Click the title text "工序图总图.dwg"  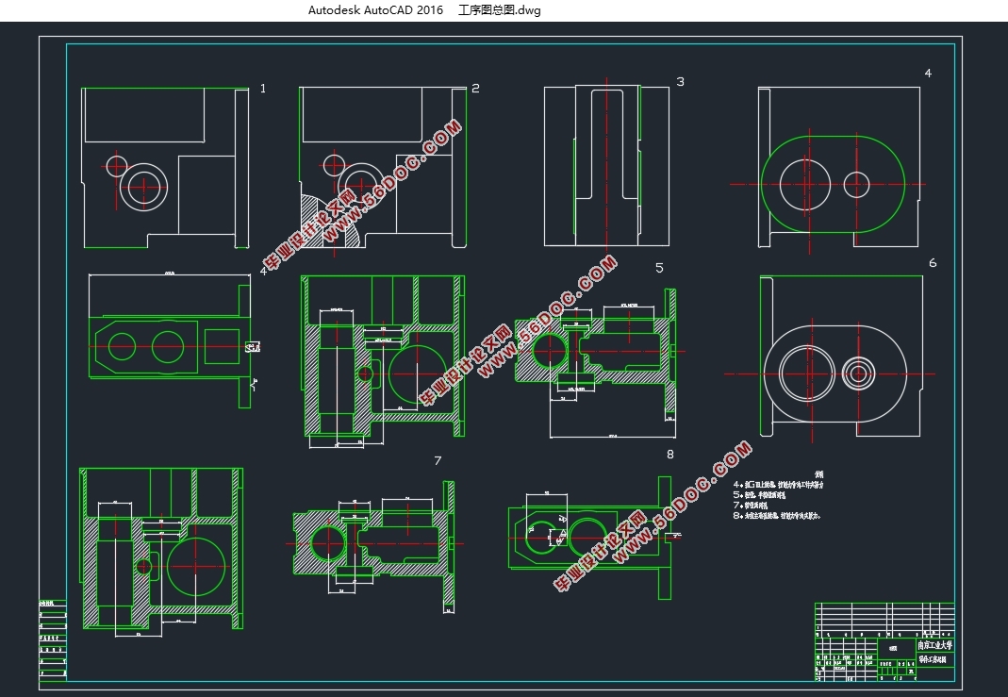500,10
